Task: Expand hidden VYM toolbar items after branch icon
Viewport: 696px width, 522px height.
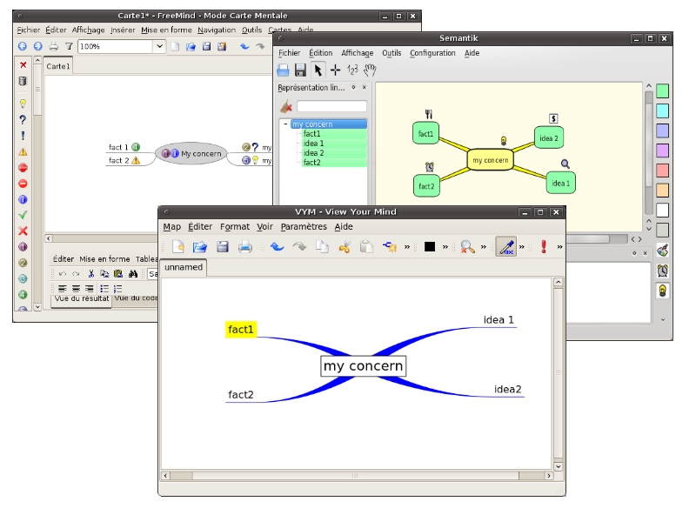Action: (x=406, y=247)
